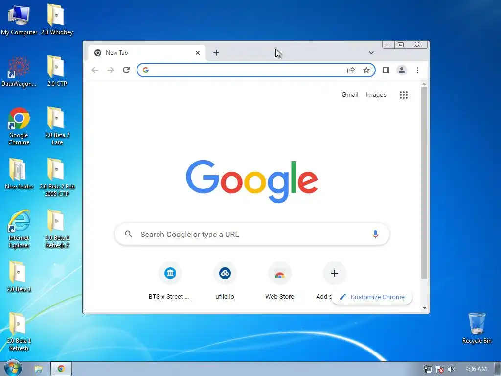
Task: Select My Computer desktop icon
Action: (x=19, y=20)
